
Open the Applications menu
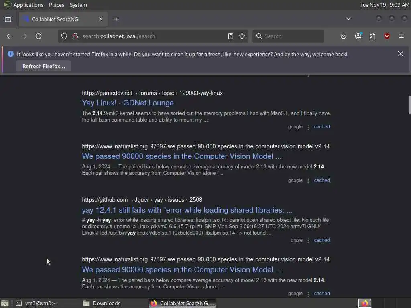(x=28, y=5)
